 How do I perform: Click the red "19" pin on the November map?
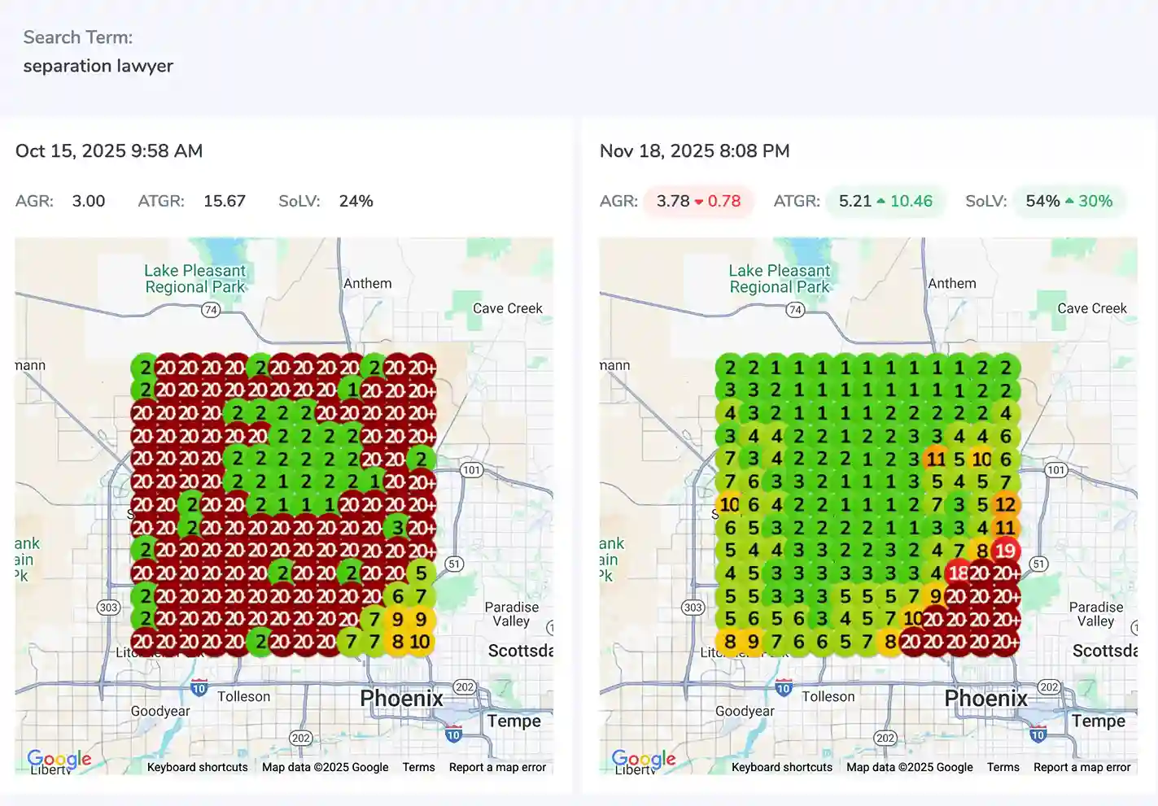1006,551
